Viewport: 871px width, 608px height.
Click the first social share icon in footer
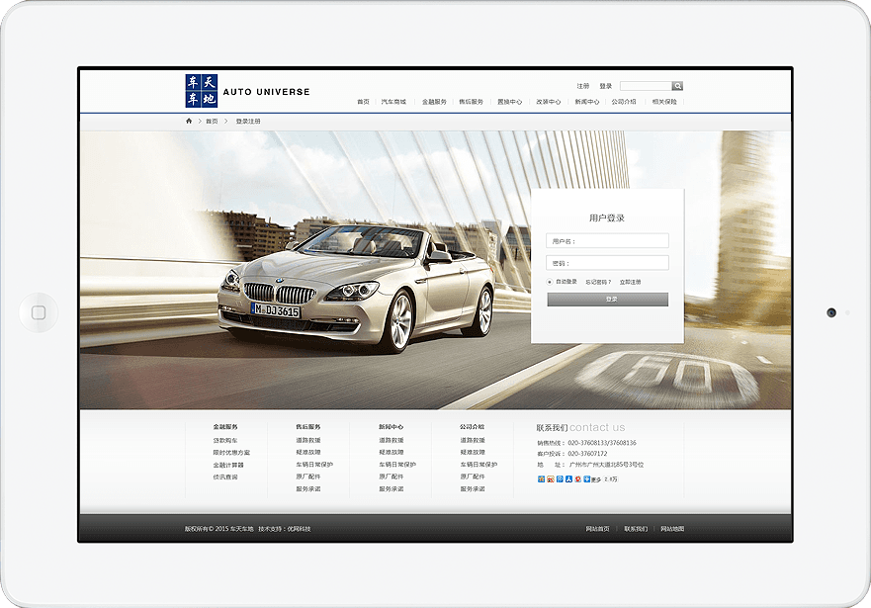pos(541,478)
